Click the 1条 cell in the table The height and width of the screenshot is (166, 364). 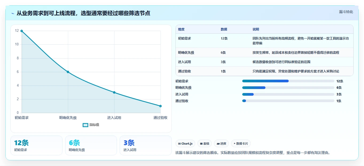point(223,71)
